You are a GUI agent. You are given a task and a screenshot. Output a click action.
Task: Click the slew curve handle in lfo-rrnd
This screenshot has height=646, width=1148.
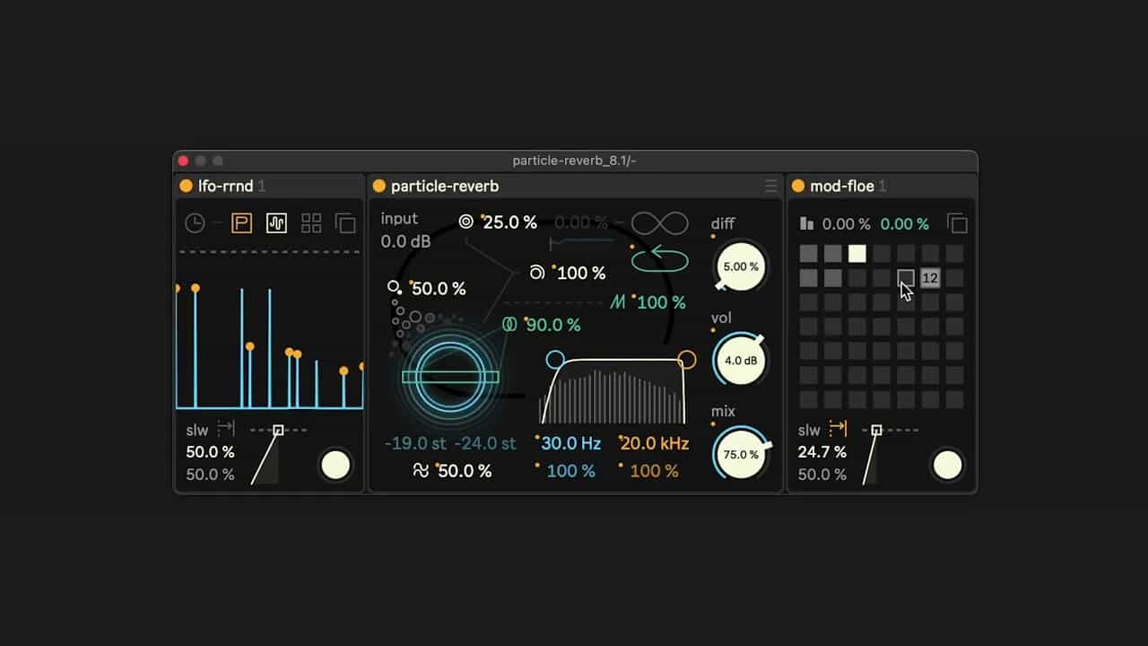278,431
